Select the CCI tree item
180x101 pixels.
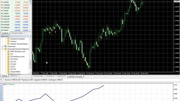click(x=12, y=54)
